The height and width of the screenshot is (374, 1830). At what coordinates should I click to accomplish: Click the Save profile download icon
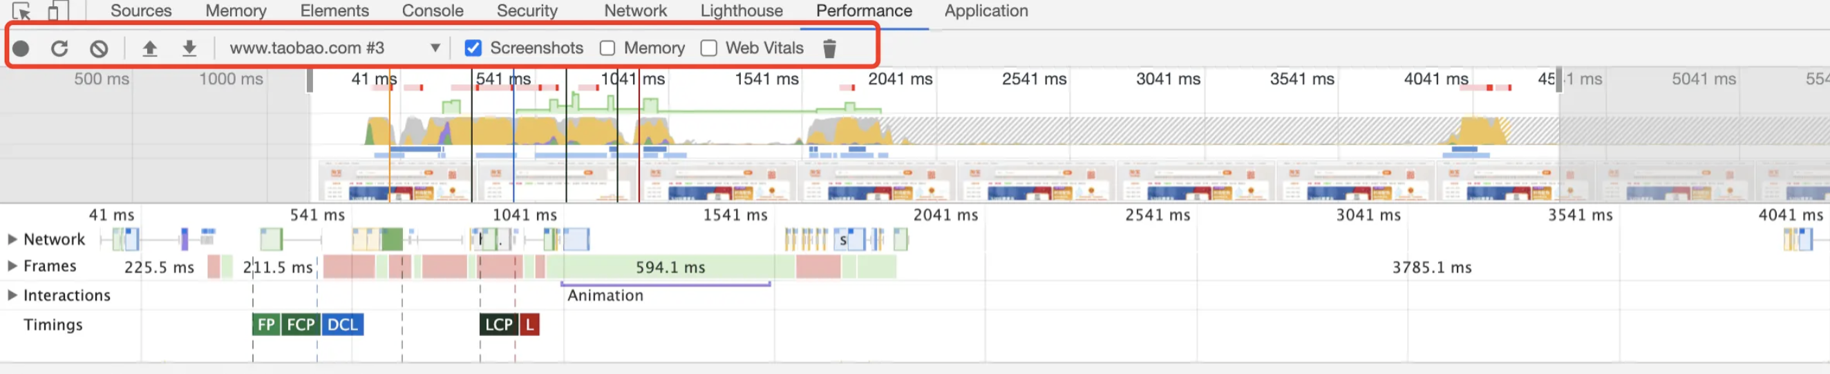(x=189, y=48)
